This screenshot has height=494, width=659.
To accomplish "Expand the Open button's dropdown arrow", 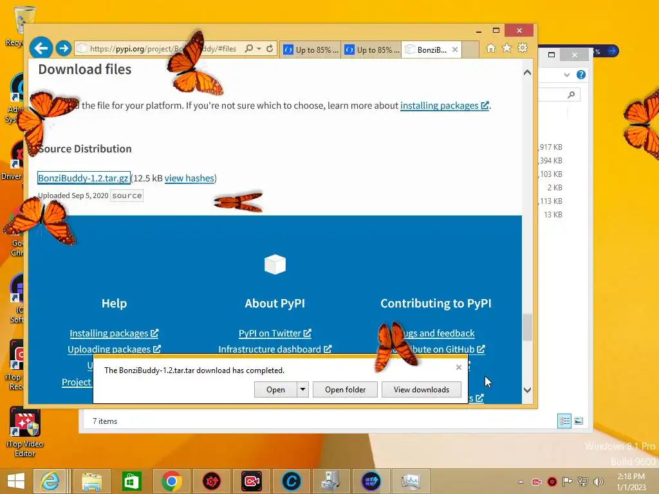I will tap(302, 389).
